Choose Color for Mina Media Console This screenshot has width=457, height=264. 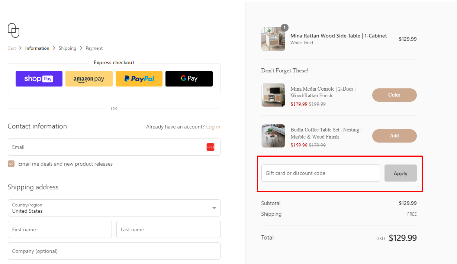click(395, 95)
